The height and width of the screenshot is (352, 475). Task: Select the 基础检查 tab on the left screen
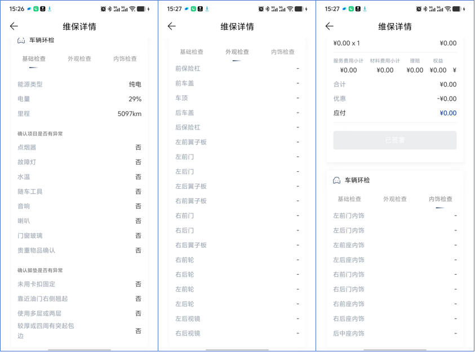pos(34,59)
